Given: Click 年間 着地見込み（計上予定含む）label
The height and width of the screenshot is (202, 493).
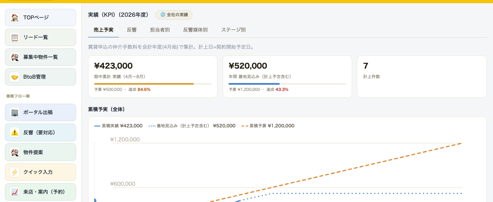Looking at the screenshot, I should point(260,76).
